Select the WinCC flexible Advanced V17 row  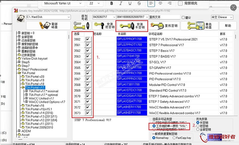169,107
